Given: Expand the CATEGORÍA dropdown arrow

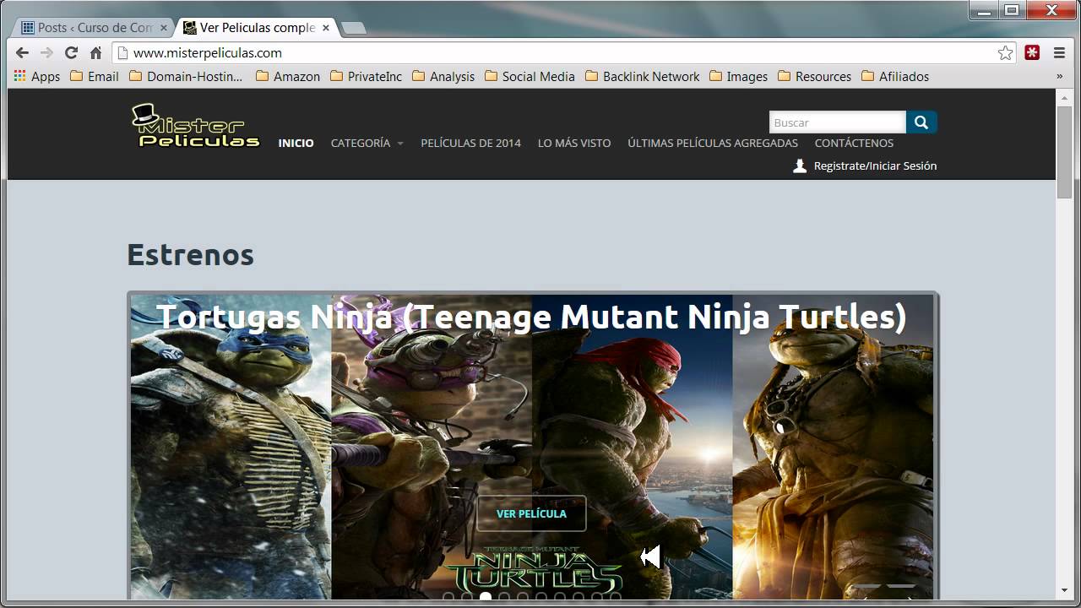Looking at the screenshot, I should pyautogui.click(x=400, y=144).
